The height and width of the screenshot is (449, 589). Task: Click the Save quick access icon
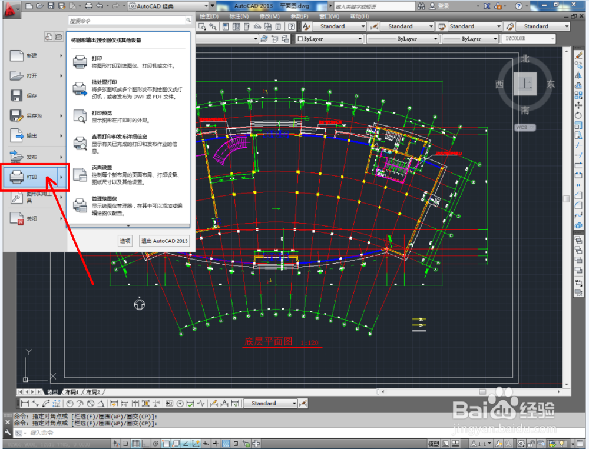(x=51, y=6)
